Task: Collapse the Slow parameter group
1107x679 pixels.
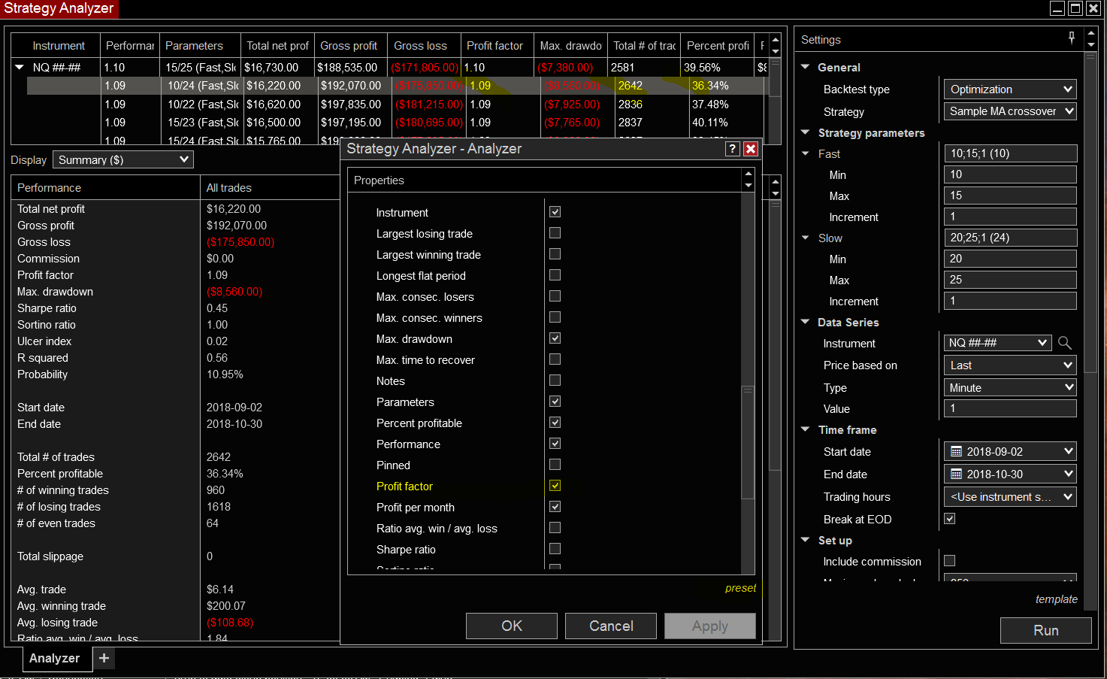Action: tap(806, 238)
